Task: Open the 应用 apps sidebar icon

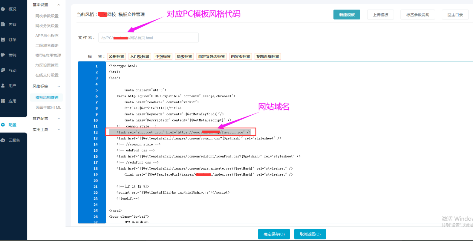Action: coord(3,101)
